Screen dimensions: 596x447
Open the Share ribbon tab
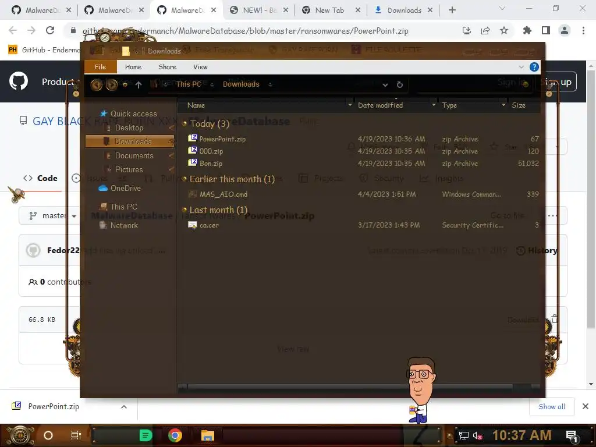click(167, 67)
